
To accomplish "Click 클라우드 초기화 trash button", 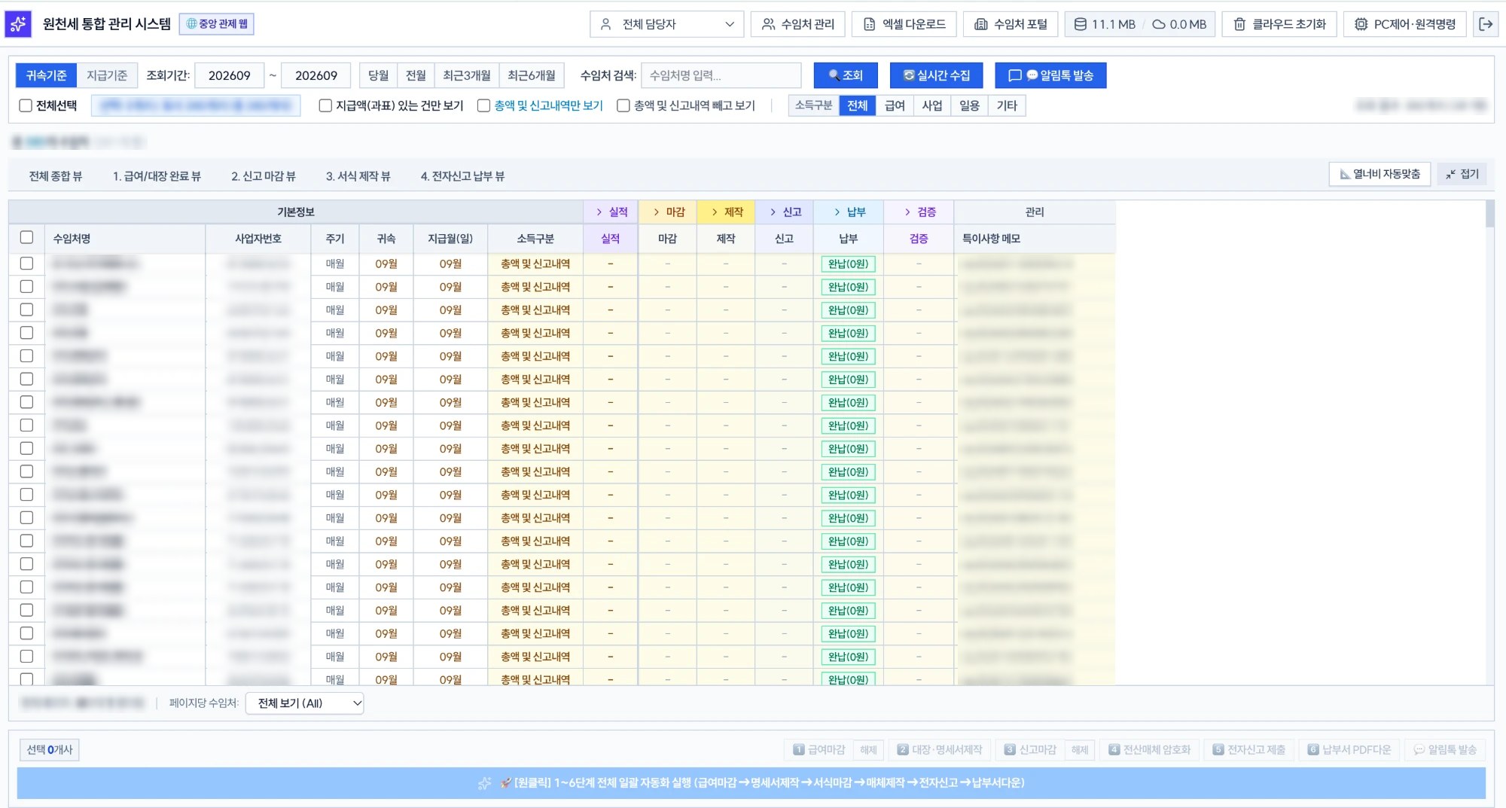I will (x=1279, y=24).
